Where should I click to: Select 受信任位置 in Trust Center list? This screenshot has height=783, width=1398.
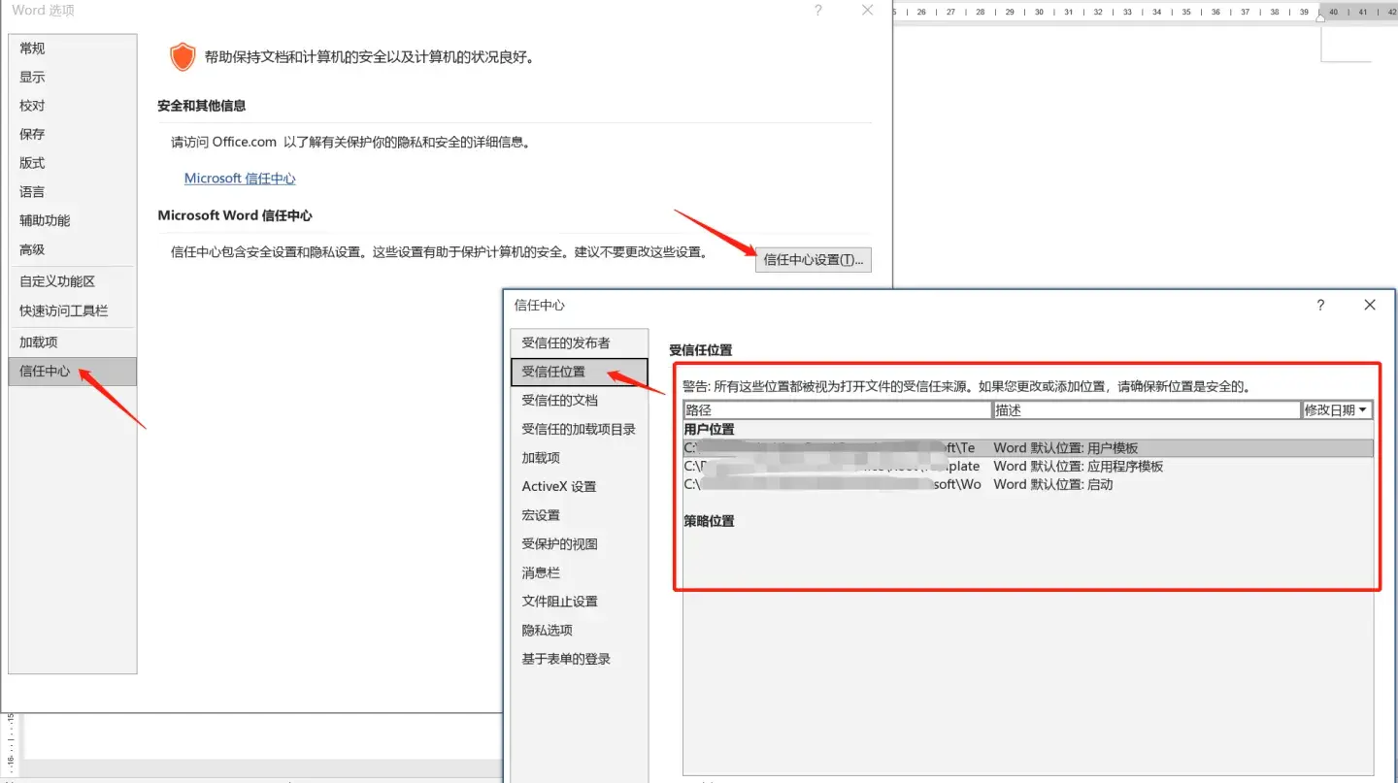tap(579, 372)
